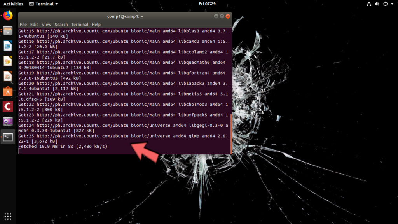Expand the system menu arrow in top bar
Image resolution: width=398 pixels, height=224 pixels.
(392, 4)
